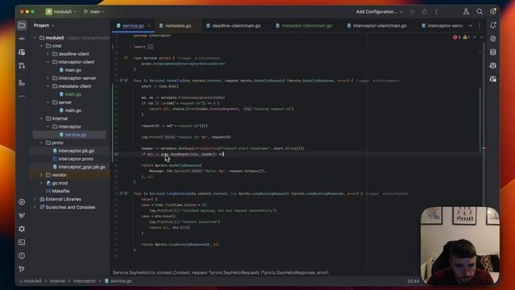Click internal breadcrumb in status bar
The image size is (515, 290).
[57, 281]
